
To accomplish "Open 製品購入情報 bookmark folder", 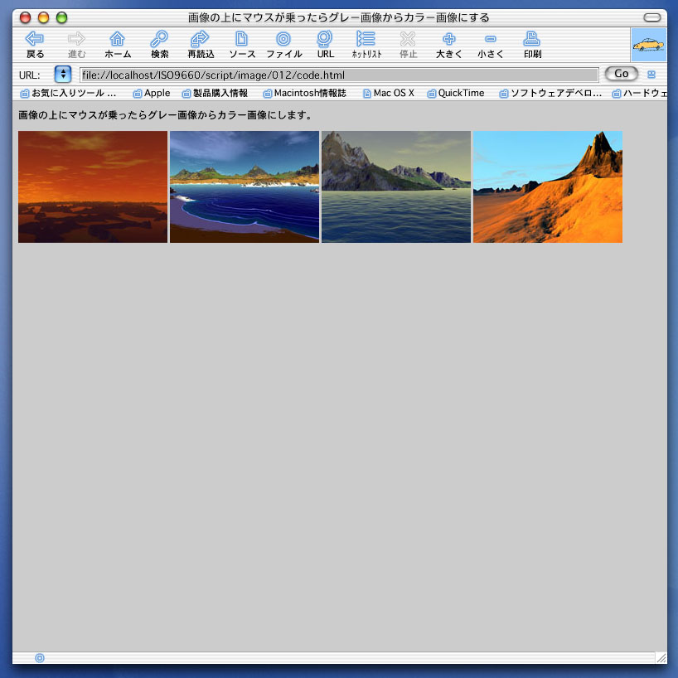I will [x=215, y=93].
